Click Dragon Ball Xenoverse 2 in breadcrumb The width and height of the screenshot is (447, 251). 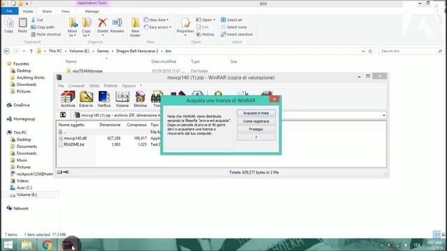tap(137, 51)
